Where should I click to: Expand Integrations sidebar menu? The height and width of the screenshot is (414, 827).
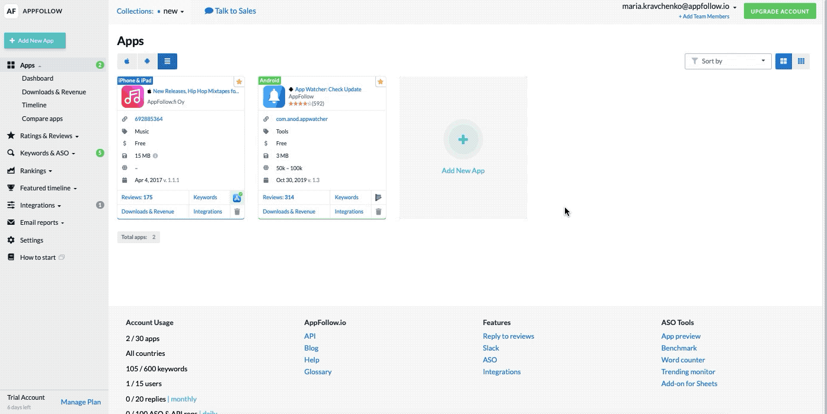[x=41, y=205]
